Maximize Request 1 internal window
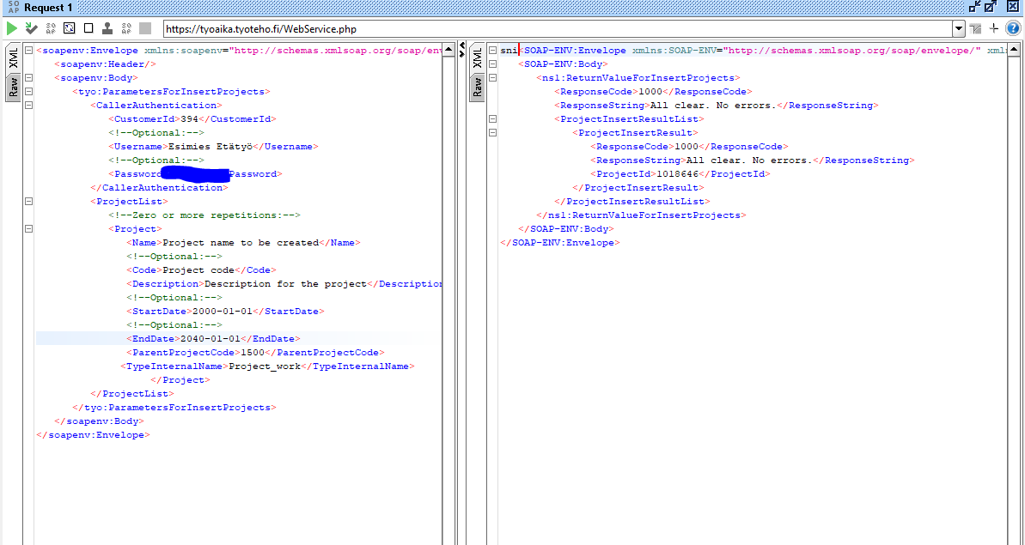Image resolution: width=1025 pixels, height=545 pixels. pyautogui.click(x=991, y=7)
